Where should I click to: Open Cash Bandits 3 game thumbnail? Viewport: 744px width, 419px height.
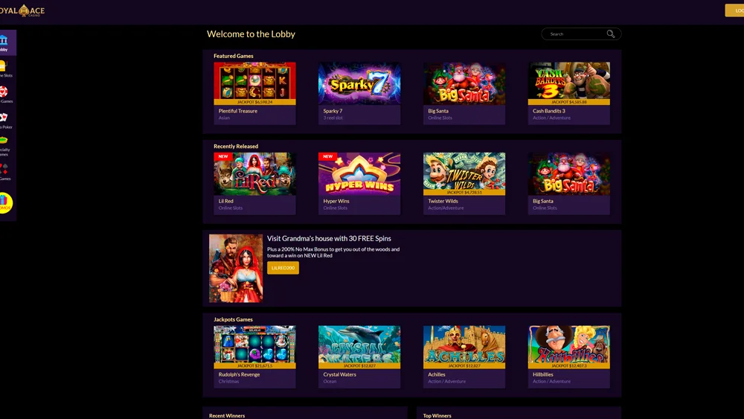tap(569, 83)
